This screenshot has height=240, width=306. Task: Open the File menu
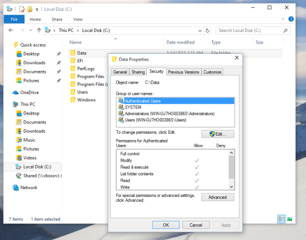(x=14, y=20)
